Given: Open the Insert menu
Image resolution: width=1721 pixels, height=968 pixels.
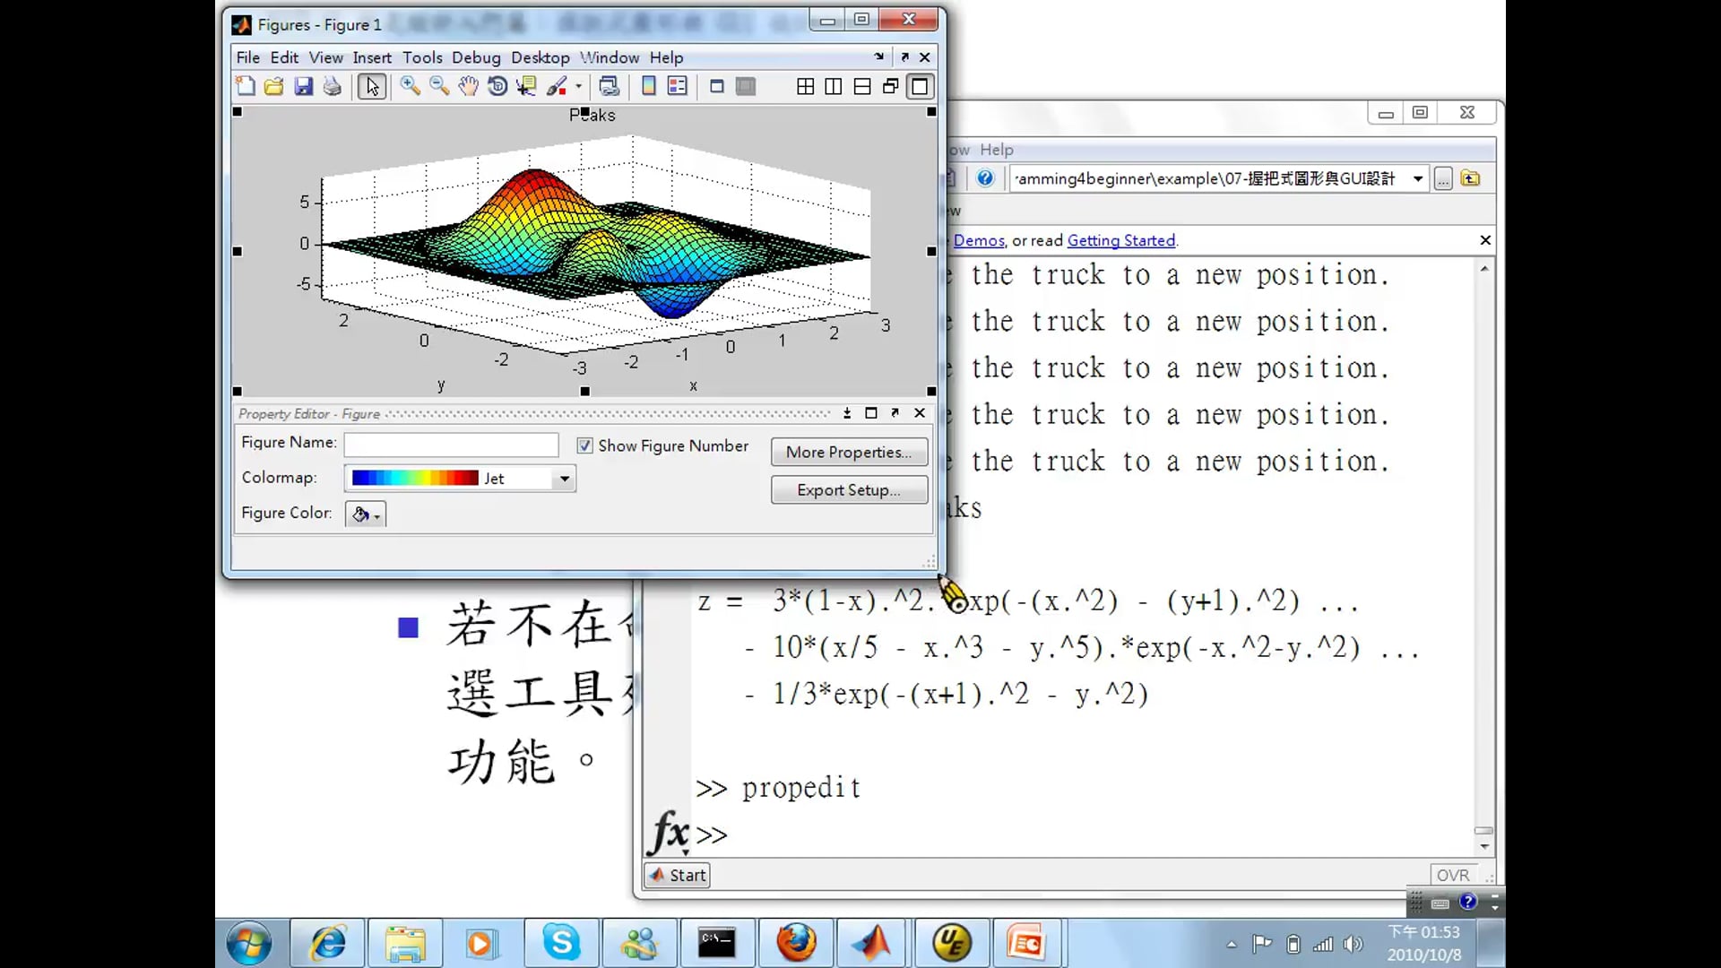Looking at the screenshot, I should [372, 56].
